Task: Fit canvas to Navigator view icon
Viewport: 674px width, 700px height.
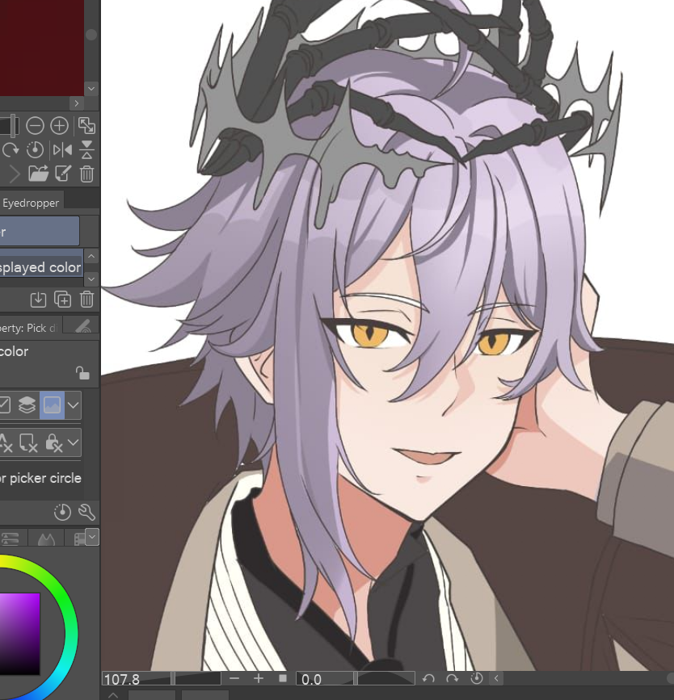Action: pyautogui.click(x=86, y=126)
